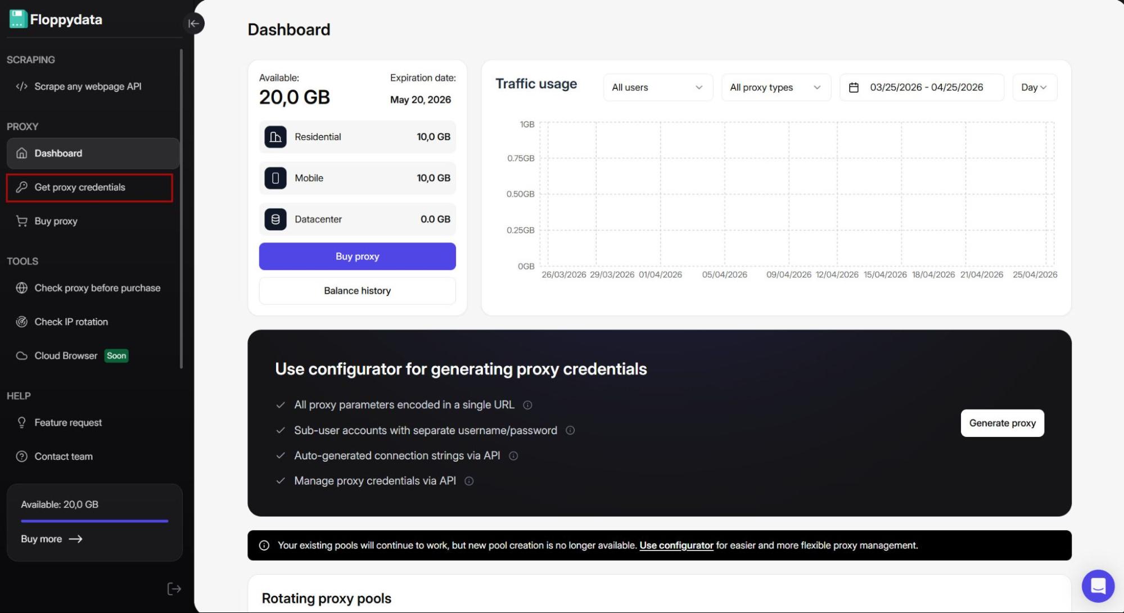Click the Datacenter database icon
Screen dimensions: 1124x613
(x=276, y=219)
